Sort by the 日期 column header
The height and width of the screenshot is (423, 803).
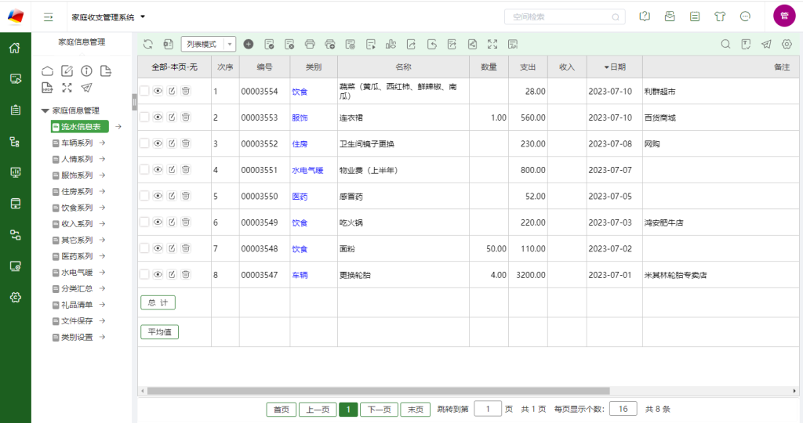click(x=615, y=67)
